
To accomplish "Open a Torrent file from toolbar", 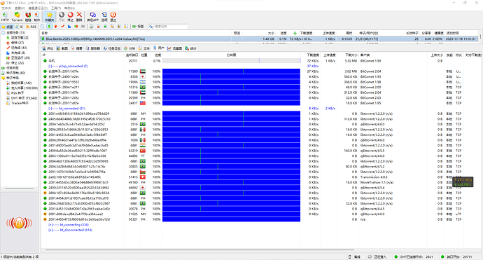I will pyautogui.click(x=17, y=16).
